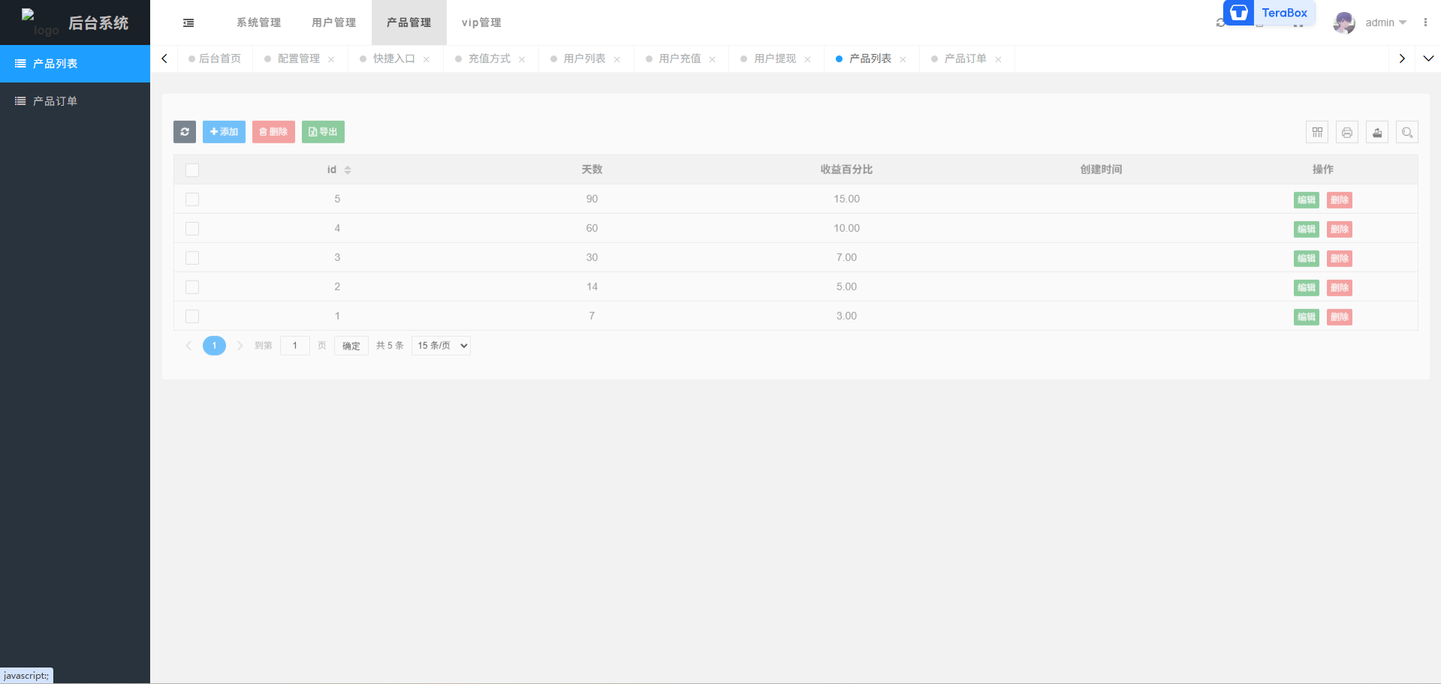Select the 产品订单 sidebar item
1441x684 pixels.
55,101
